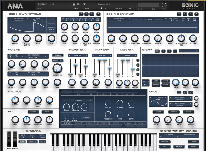
Task: Click the LFO Phase knob
Action: 191,120
